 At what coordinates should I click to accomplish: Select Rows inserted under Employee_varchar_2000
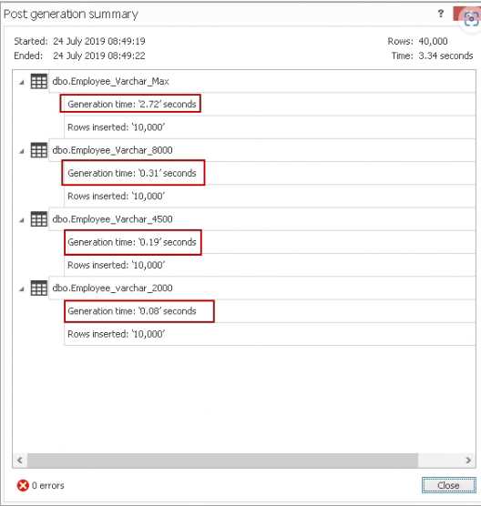point(270,334)
